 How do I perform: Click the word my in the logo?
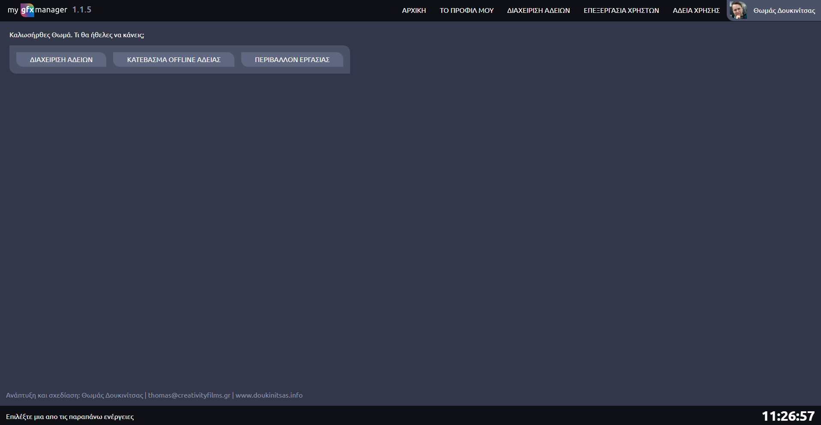pos(13,10)
